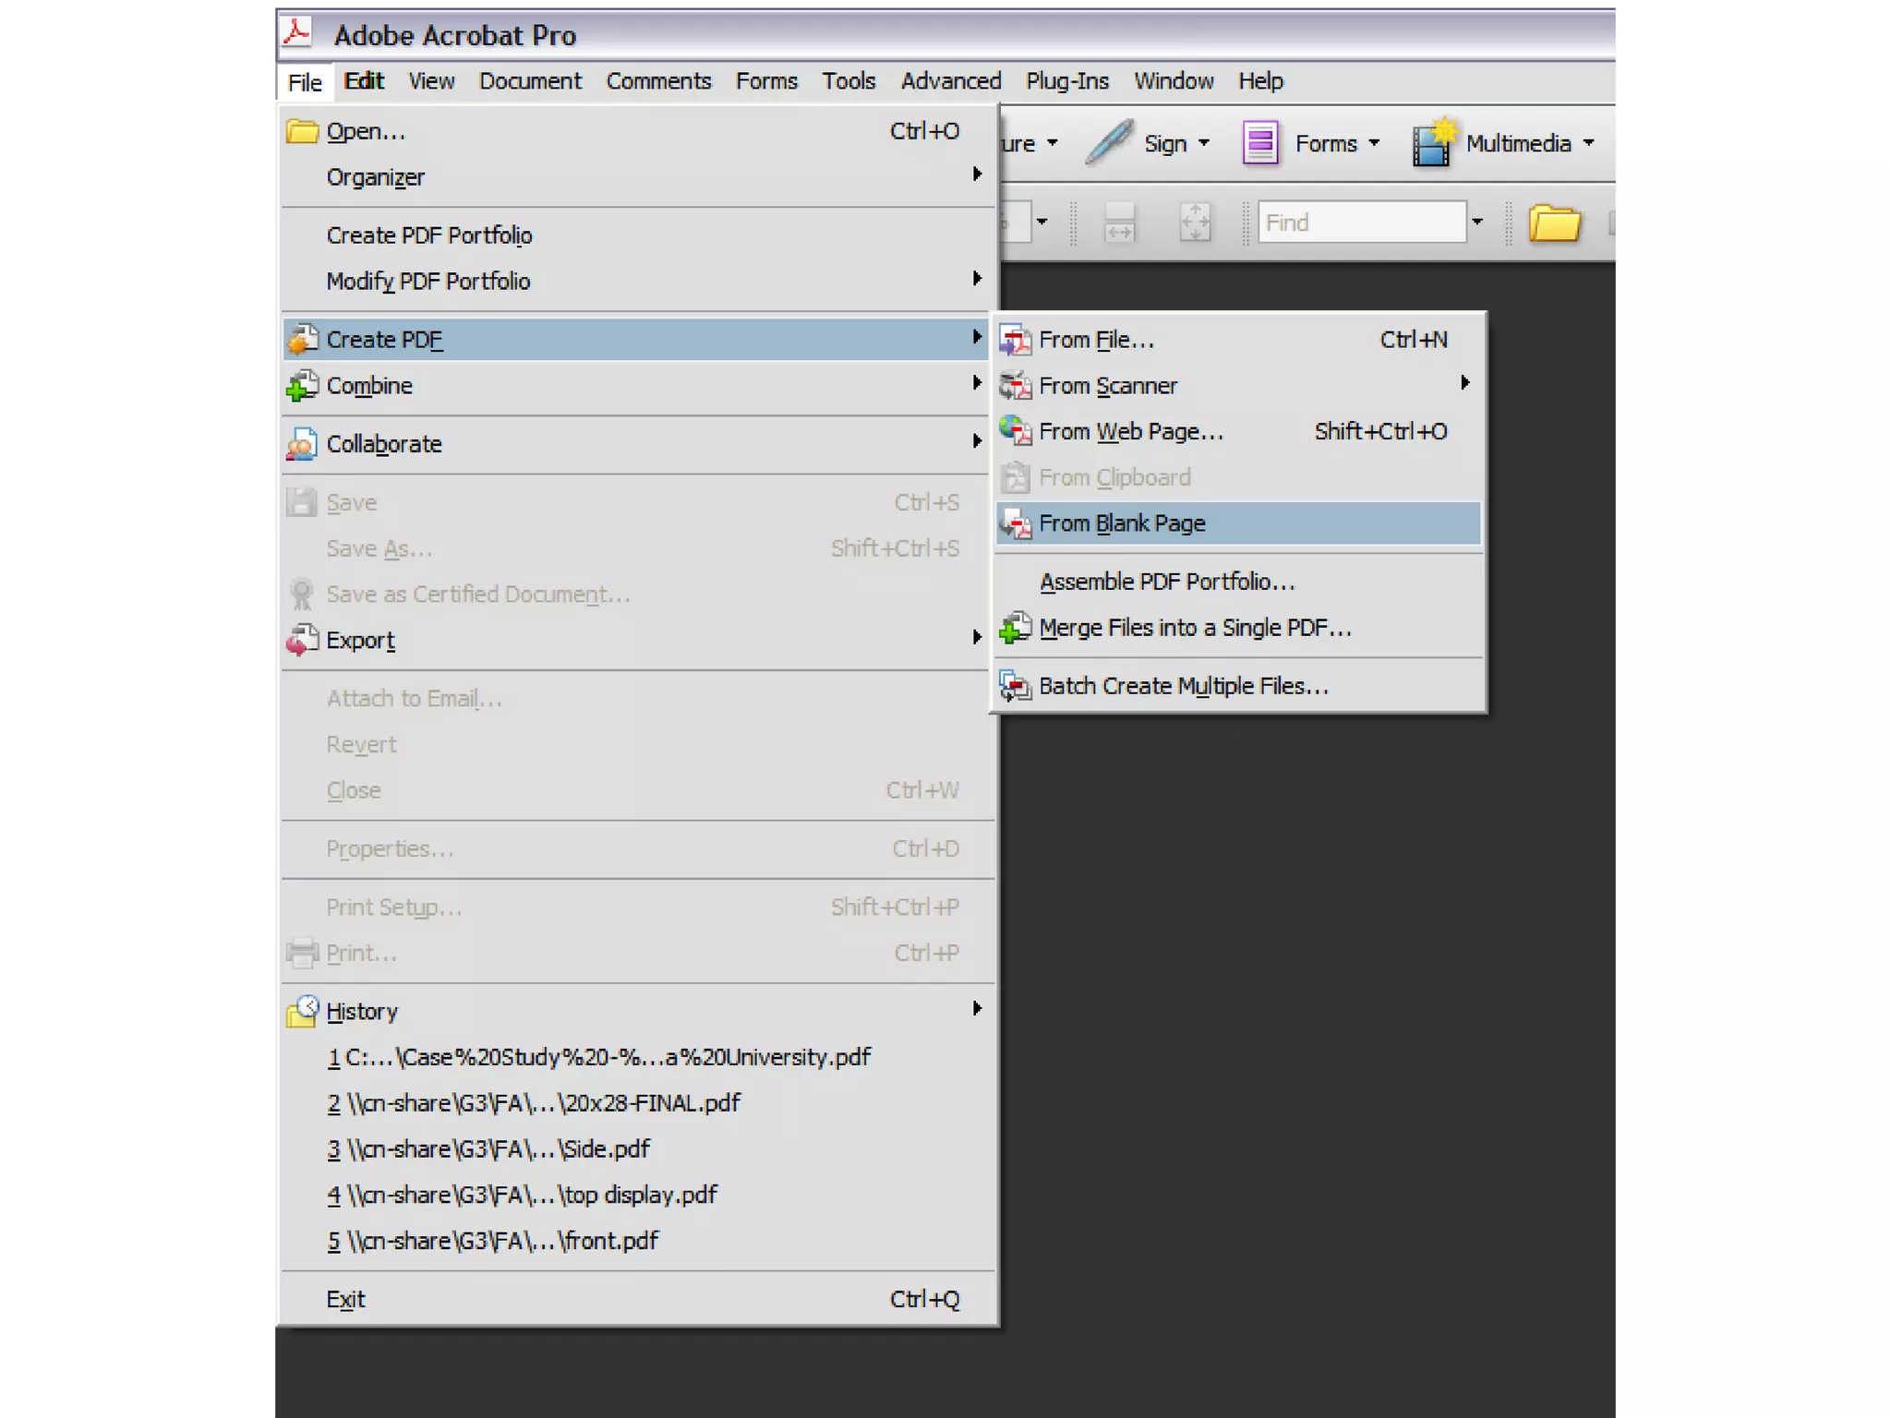The height and width of the screenshot is (1418, 1891).
Task: Click Assemble PDF Portfolio entry
Action: (x=1167, y=583)
